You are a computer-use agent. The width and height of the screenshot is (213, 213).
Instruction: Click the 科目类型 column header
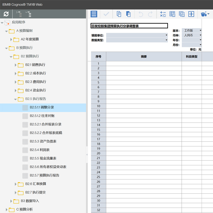[x=192, y=56]
